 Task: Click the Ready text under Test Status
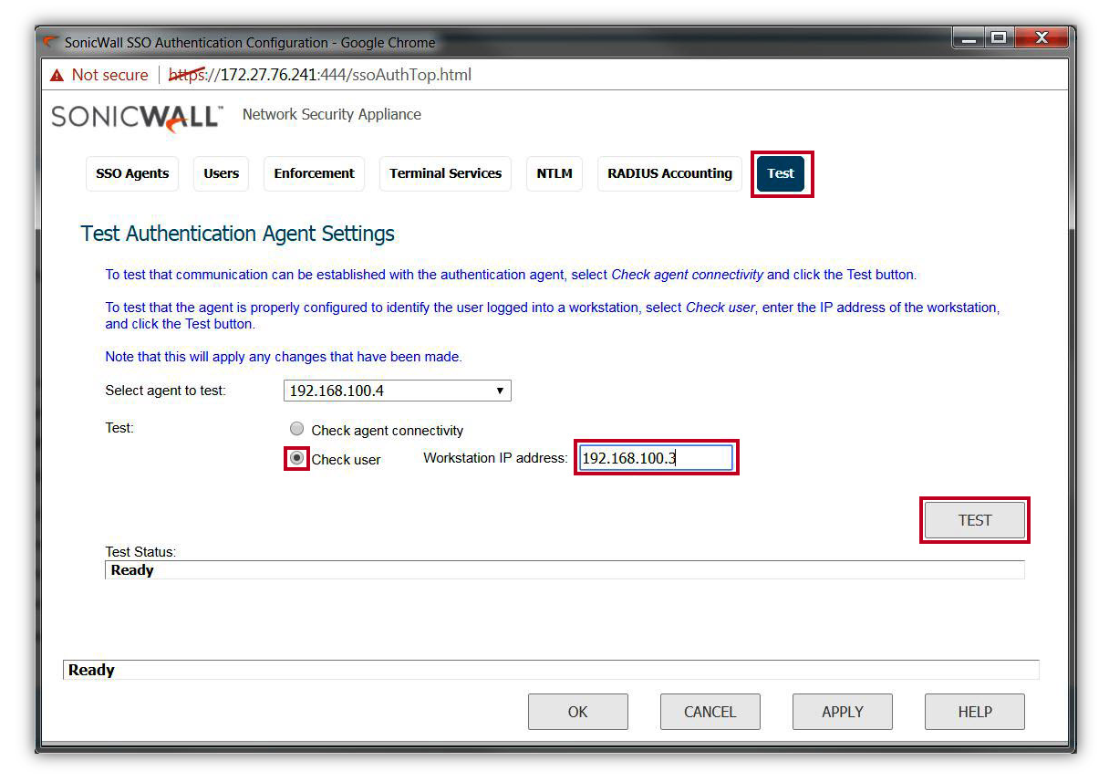coord(132,570)
